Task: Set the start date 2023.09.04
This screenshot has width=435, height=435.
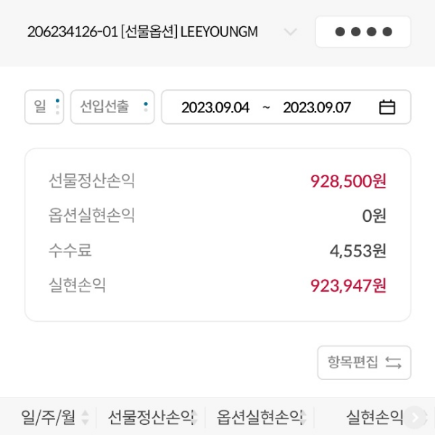Action: pos(215,107)
